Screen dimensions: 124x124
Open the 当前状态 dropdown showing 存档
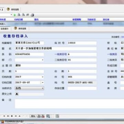coord(43,88)
